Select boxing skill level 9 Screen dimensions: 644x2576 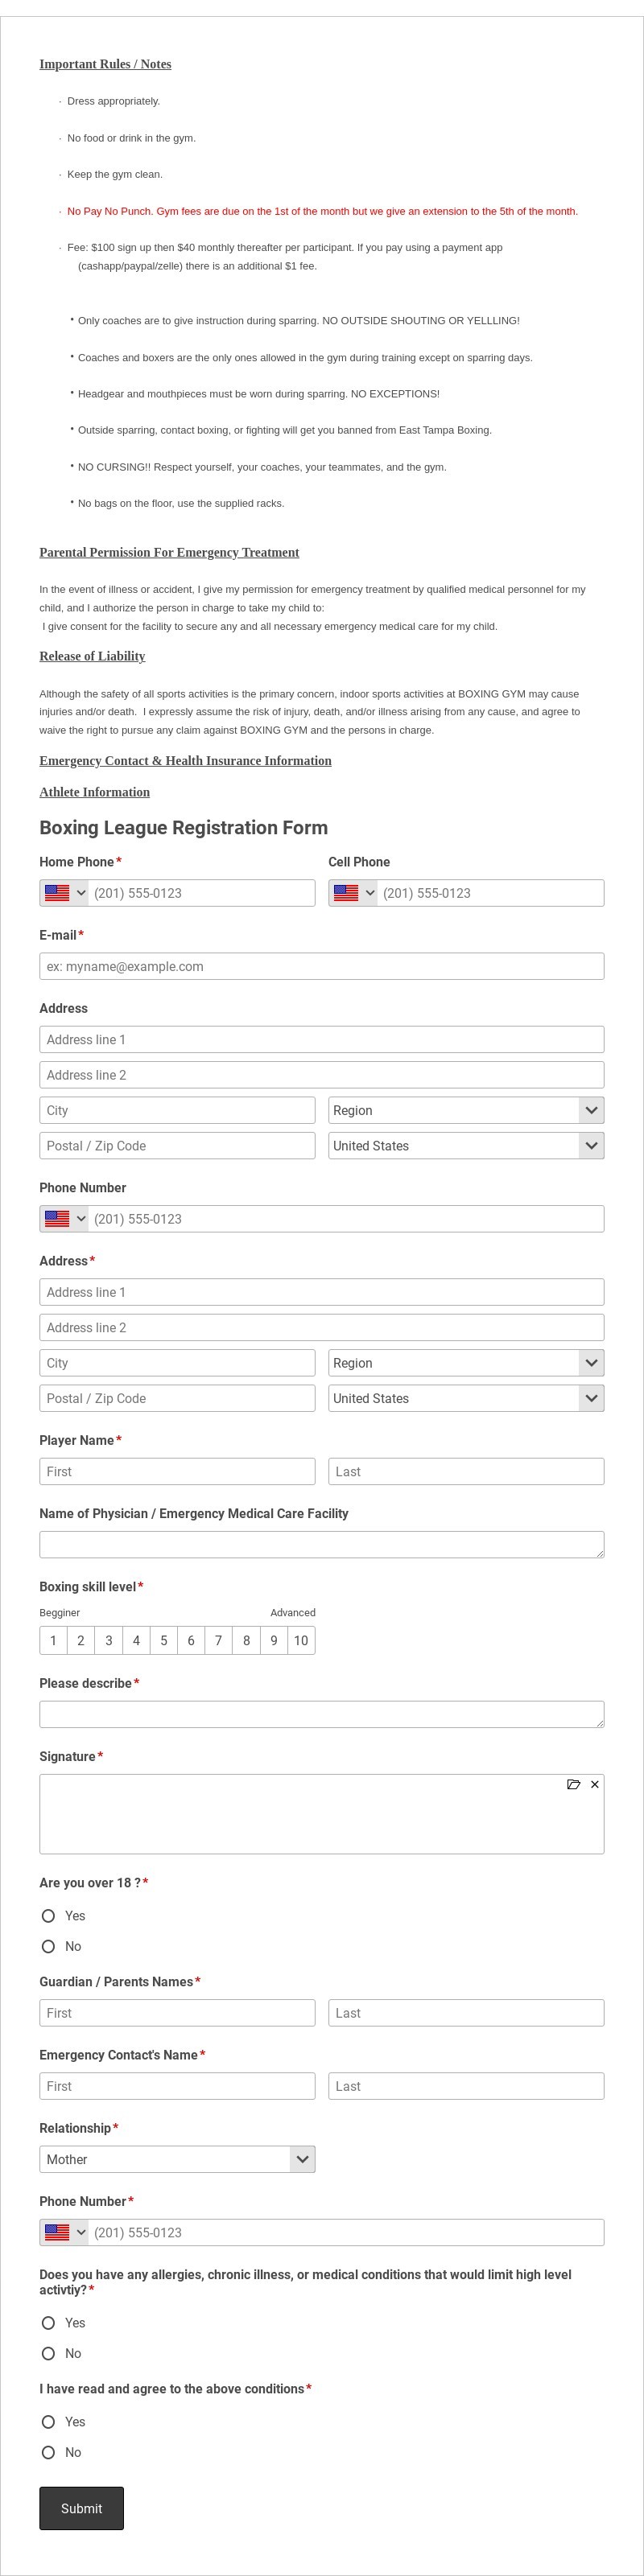274,1640
